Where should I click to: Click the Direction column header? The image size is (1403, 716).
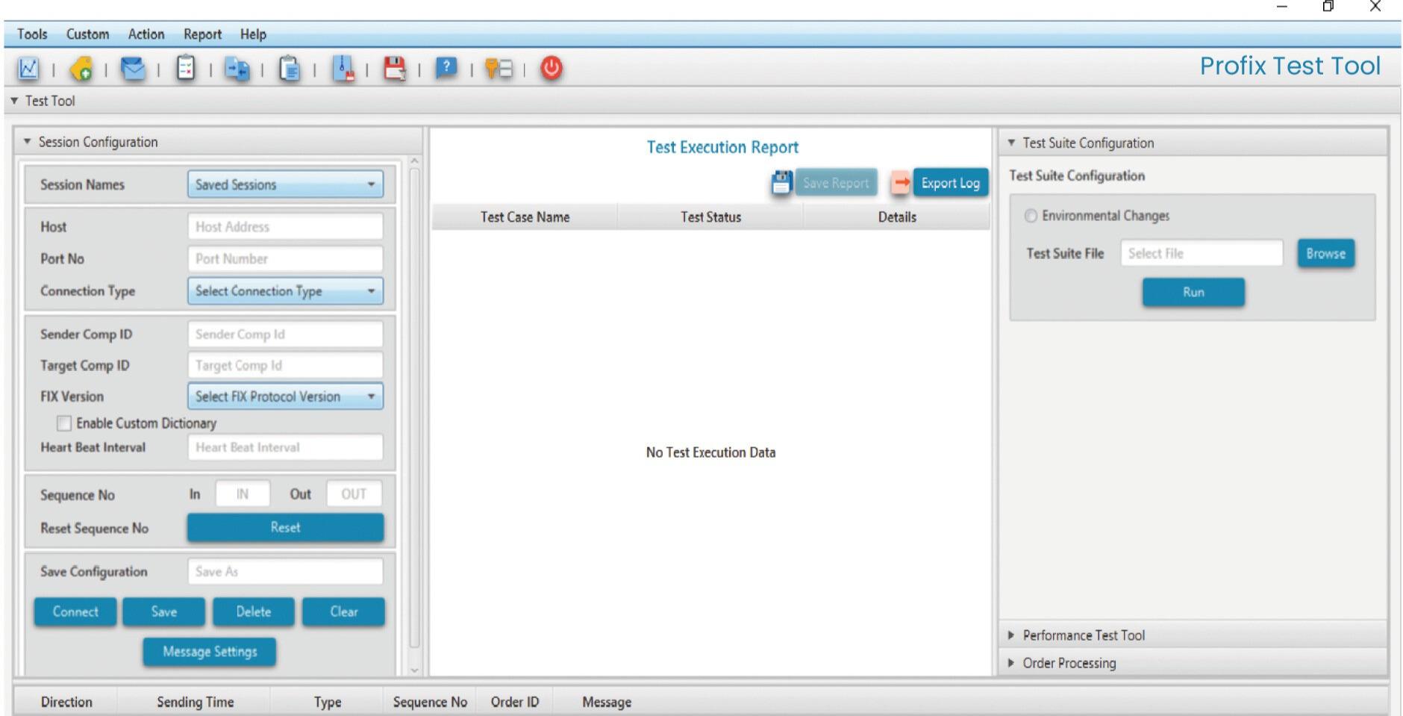click(66, 702)
